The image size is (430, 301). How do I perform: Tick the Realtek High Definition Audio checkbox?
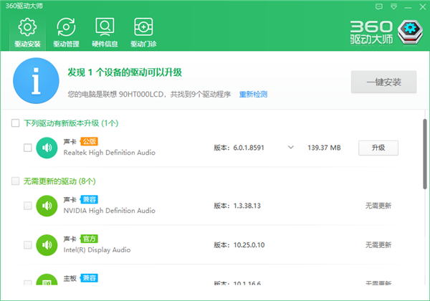point(27,148)
